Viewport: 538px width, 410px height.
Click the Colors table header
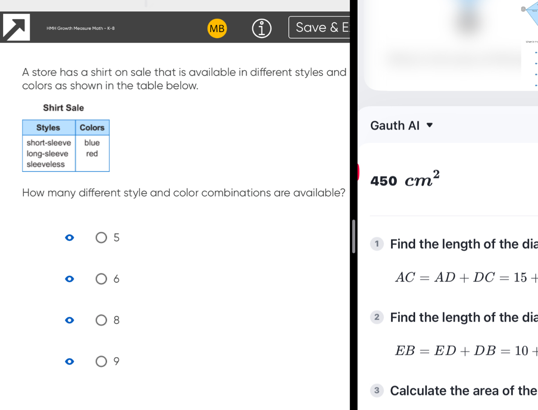[x=92, y=127]
